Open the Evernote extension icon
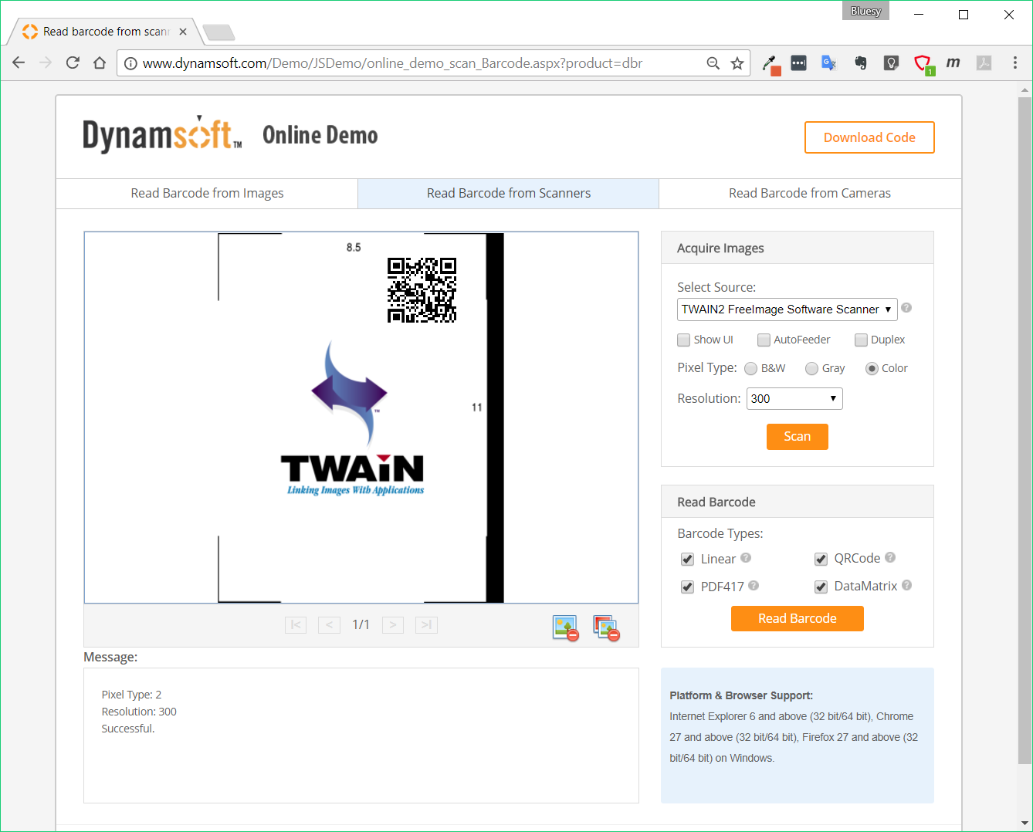Screen dimensions: 1033x832 pyautogui.click(x=860, y=63)
